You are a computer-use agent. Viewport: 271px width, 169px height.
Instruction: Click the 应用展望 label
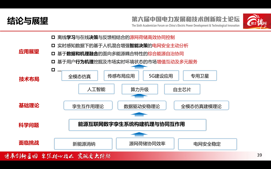29,52
